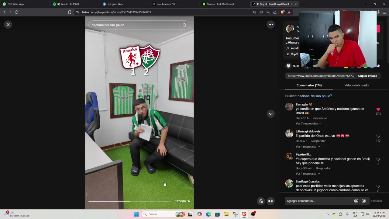The height and width of the screenshot is (219, 389).
Task: Like Santiago Corrales' comment
Action: (378, 186)
